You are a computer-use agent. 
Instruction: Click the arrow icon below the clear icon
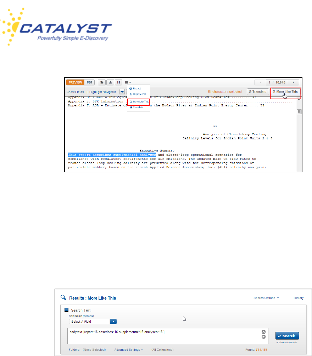click(263, 337)
